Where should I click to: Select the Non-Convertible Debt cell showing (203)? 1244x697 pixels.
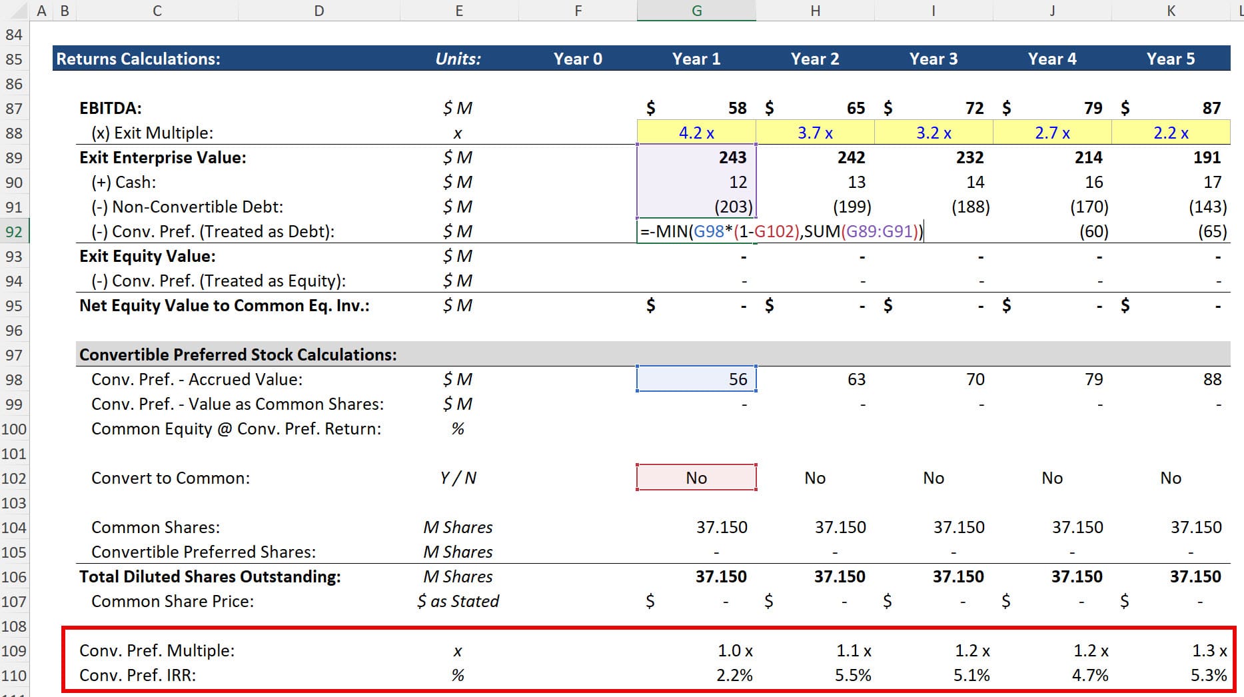tap(696, 207)
